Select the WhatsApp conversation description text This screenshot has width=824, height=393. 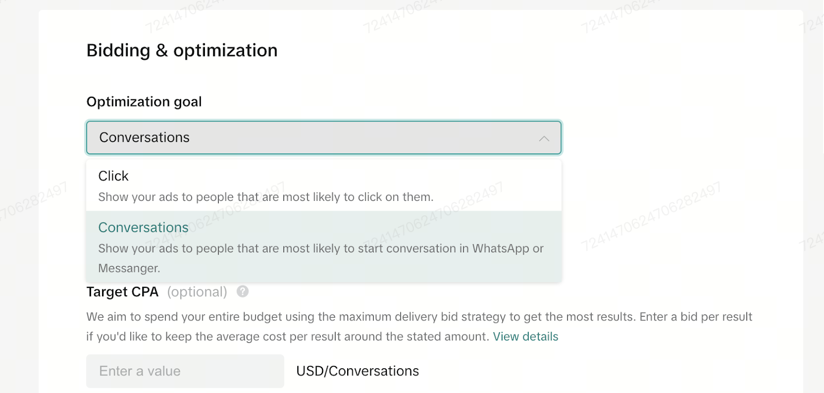pos(321,258)
